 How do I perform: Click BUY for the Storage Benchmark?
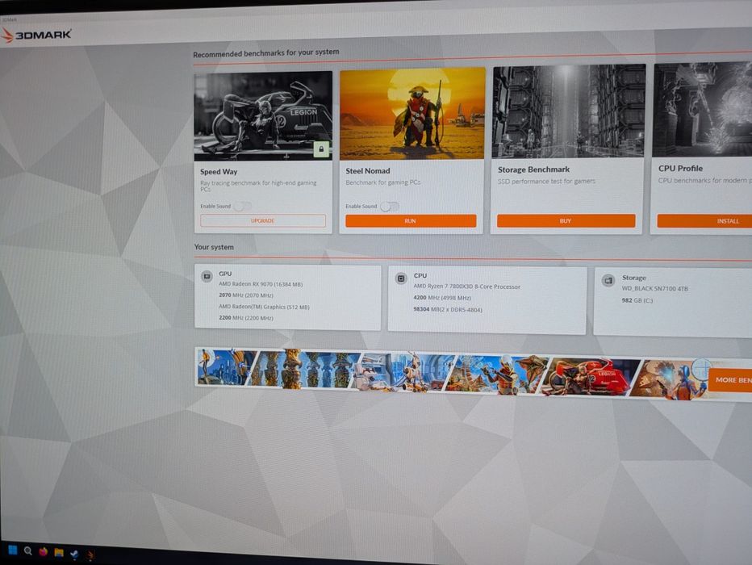(566, 220)
